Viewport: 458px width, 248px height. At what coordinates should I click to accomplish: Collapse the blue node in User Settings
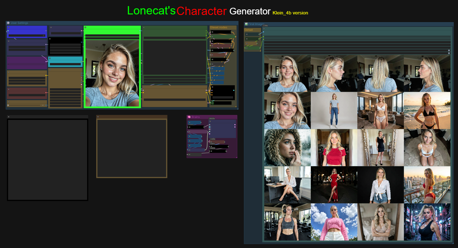click(x=9, y=27)
